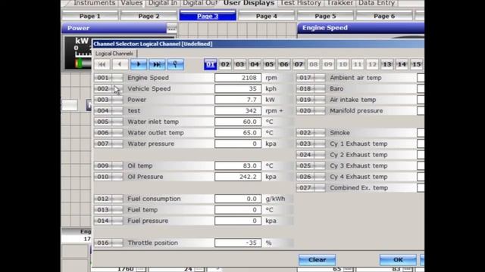This screenshot has width=485, height=272.
Task: Click the Oil Pressure value field 242.2
Action: point(238,177)
